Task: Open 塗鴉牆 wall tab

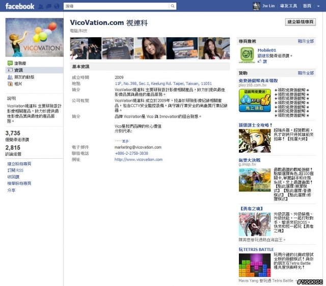Action: click(20, 63)
